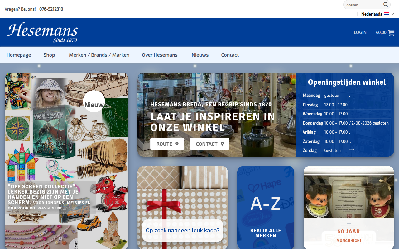Open the Contact menu item
399x249 pixels.
pyautogui.click(x=230, y=55)
